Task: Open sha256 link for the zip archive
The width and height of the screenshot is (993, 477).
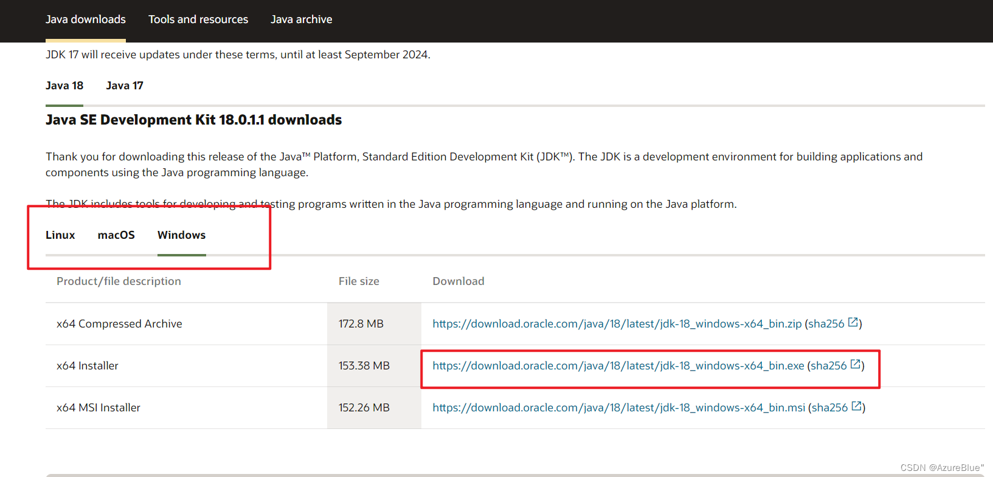Action: [826, 324]
